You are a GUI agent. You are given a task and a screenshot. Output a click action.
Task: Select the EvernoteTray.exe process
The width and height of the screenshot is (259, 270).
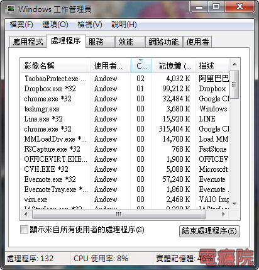(125, 189)
